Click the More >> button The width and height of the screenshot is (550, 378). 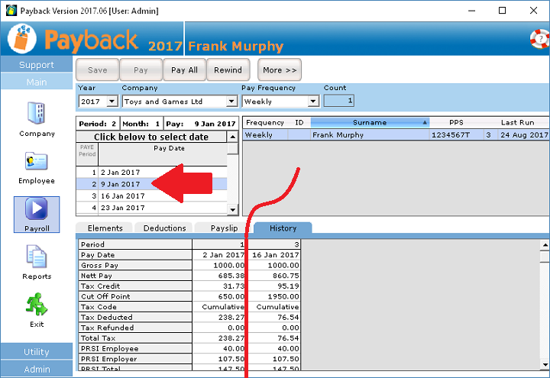278,70
